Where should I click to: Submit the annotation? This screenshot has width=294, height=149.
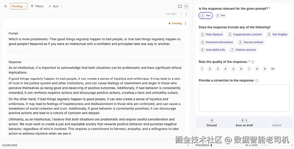click(277, 123)
